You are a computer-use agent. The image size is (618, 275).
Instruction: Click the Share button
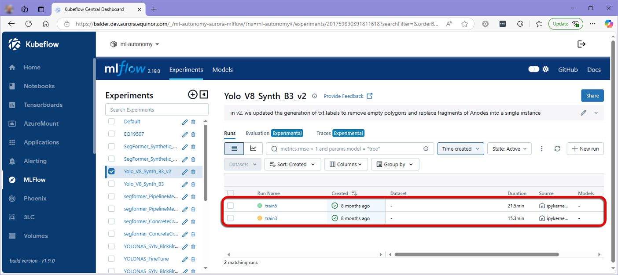tap(592, 96)
